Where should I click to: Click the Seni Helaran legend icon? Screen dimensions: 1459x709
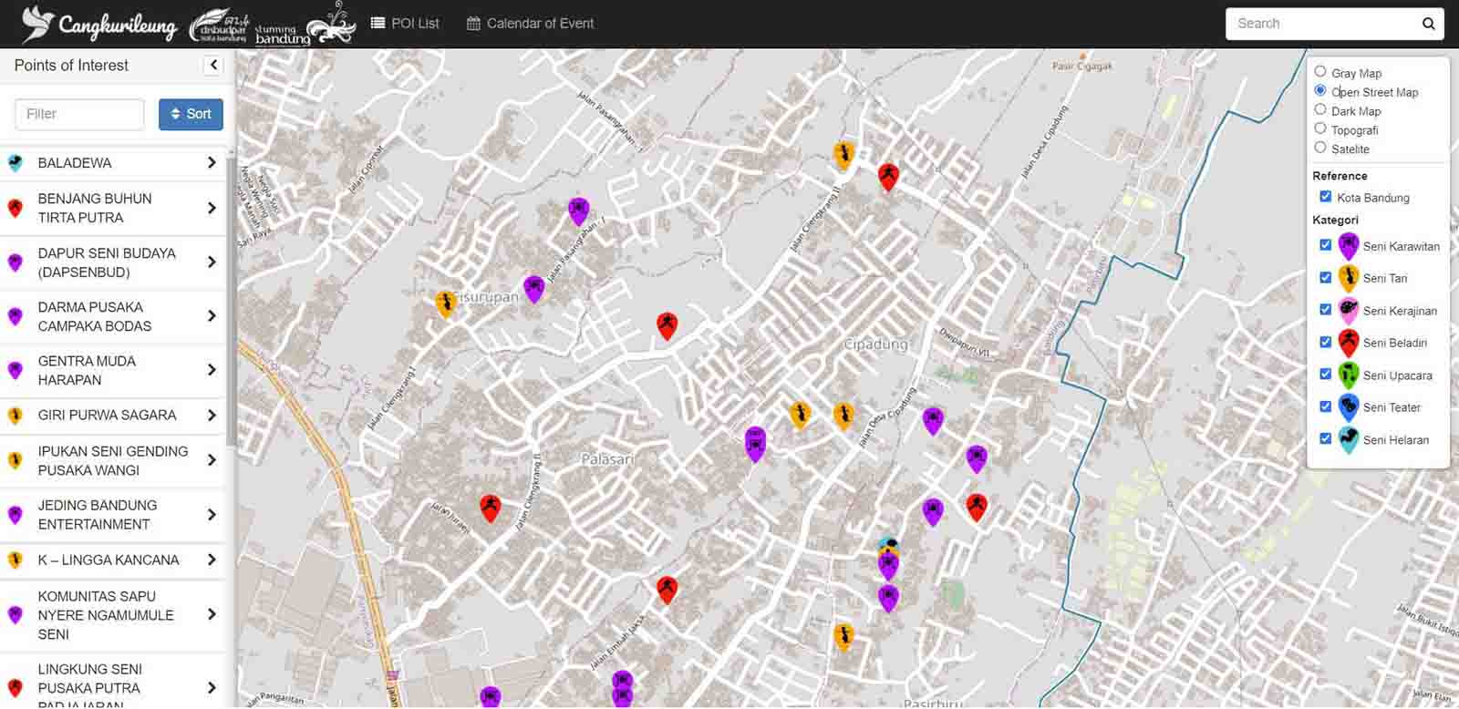coord(1348,440)
